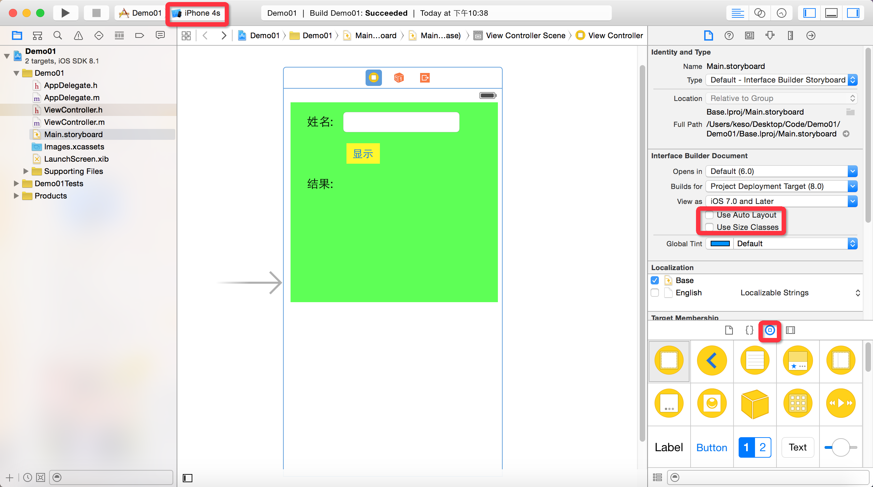Image resolution: width=873 pixels, height=487 pixels.
Task: Show the File Template library
Action: pos(729,330)
